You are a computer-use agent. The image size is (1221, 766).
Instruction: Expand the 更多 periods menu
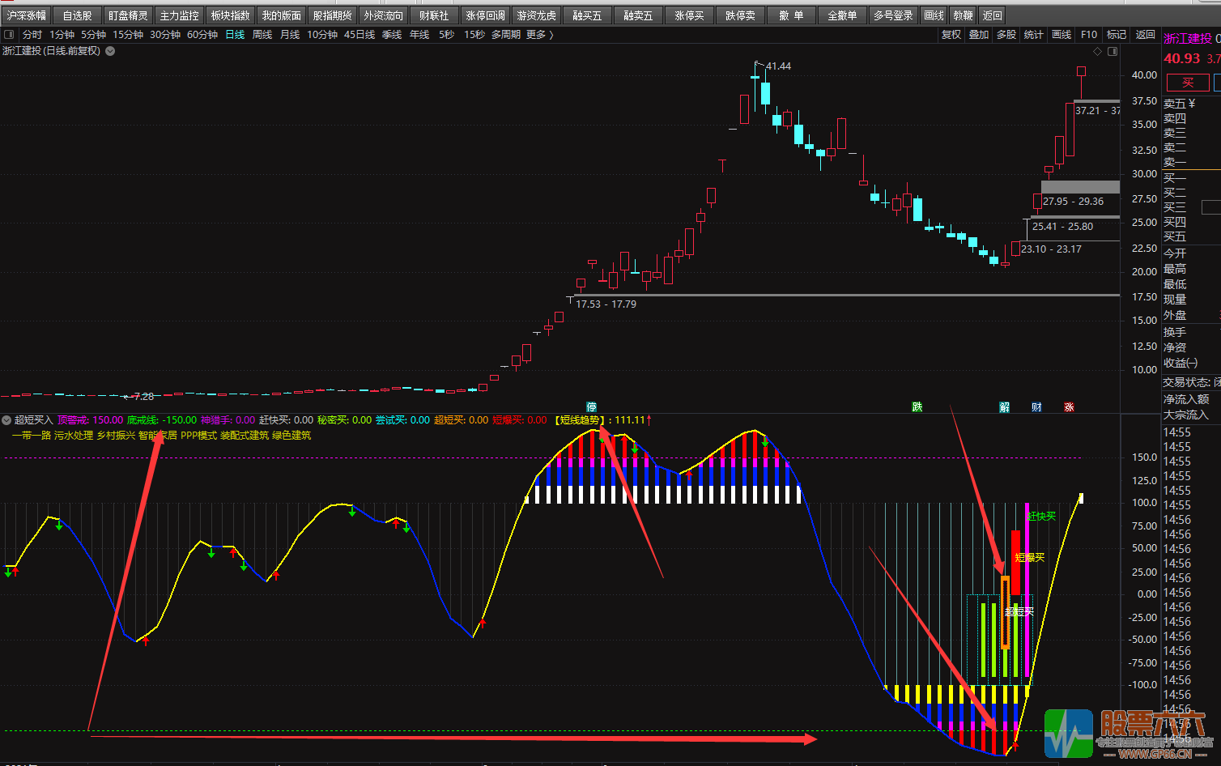point(540,35)
